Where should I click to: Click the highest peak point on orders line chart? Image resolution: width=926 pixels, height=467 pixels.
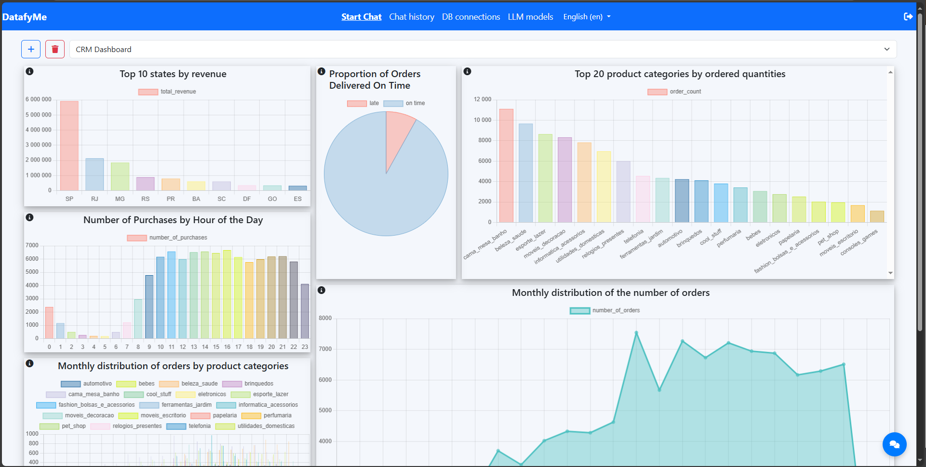coord(636,333)
